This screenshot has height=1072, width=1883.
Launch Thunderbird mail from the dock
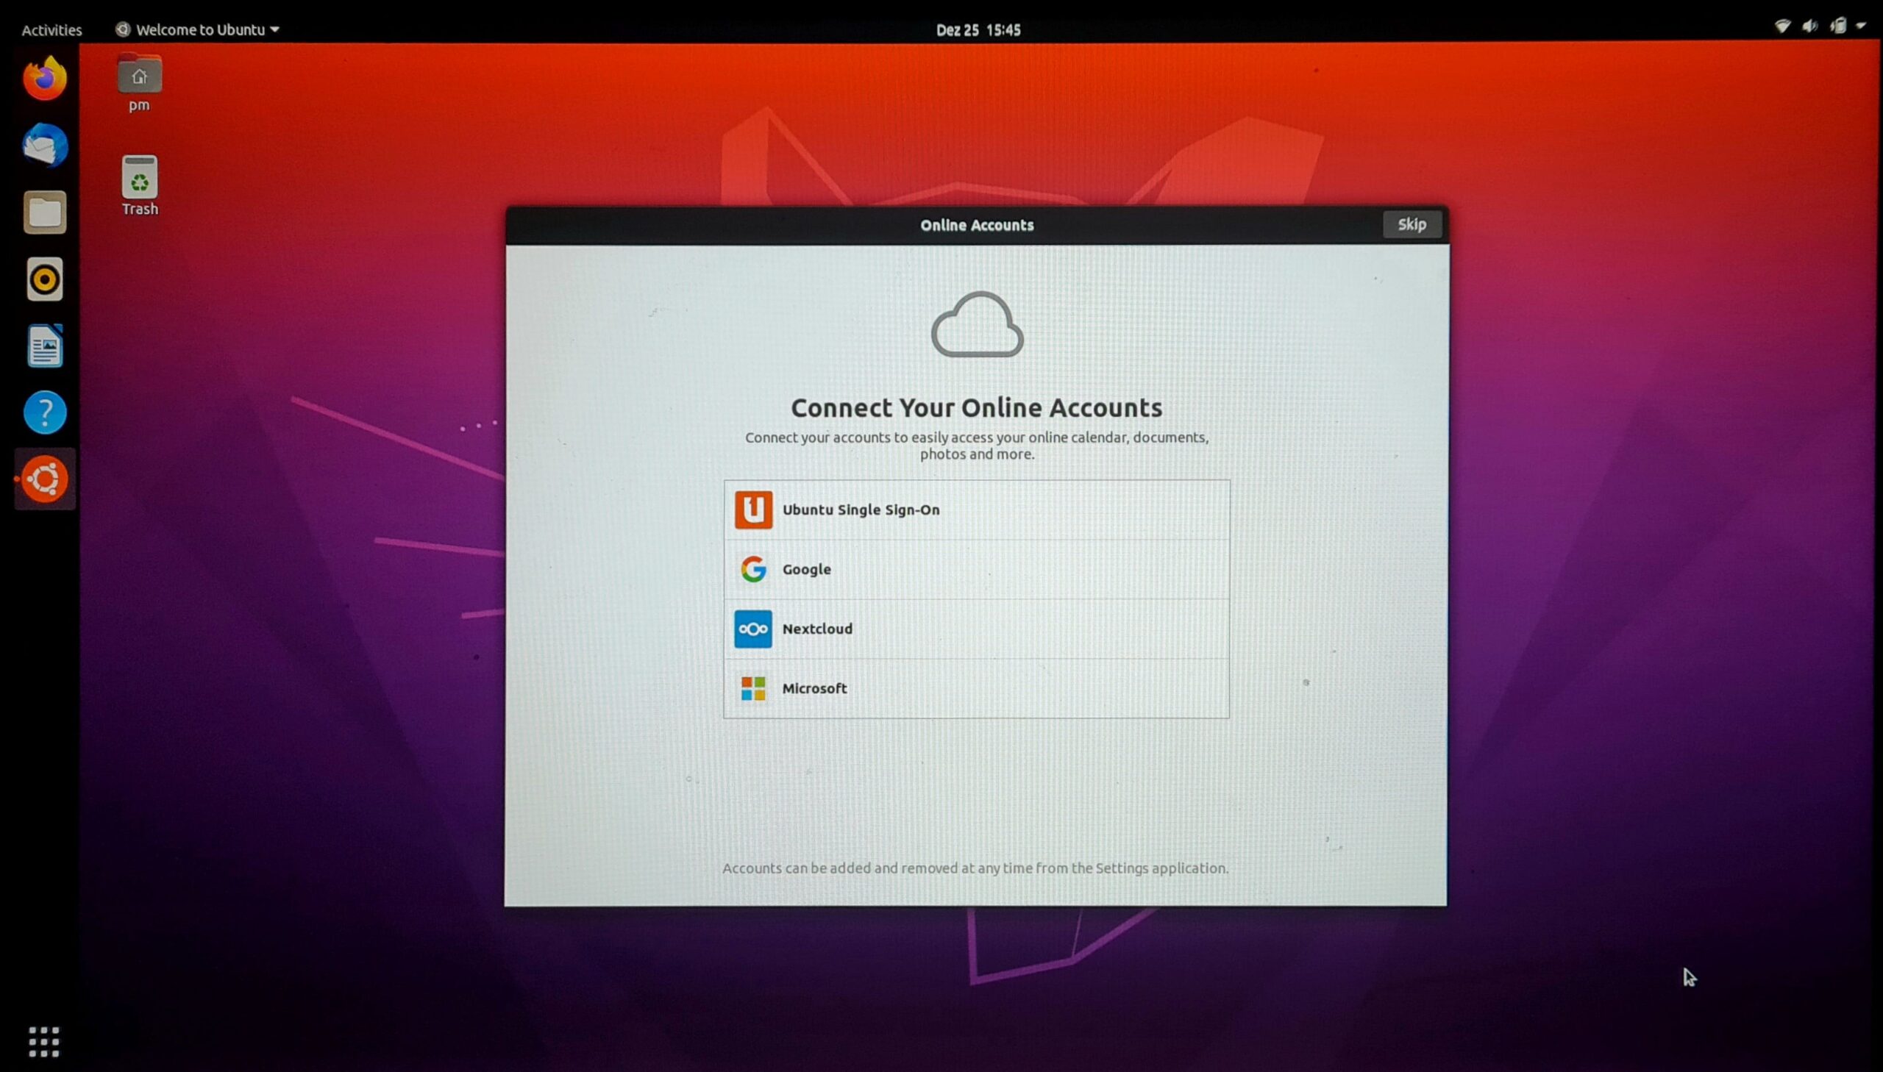pos(44,145)
